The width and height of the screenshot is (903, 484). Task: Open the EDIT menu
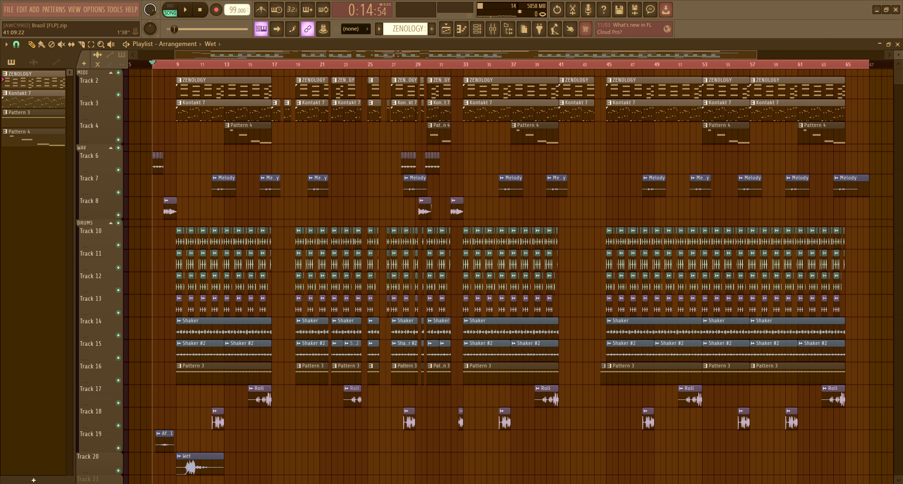(22, 9)
